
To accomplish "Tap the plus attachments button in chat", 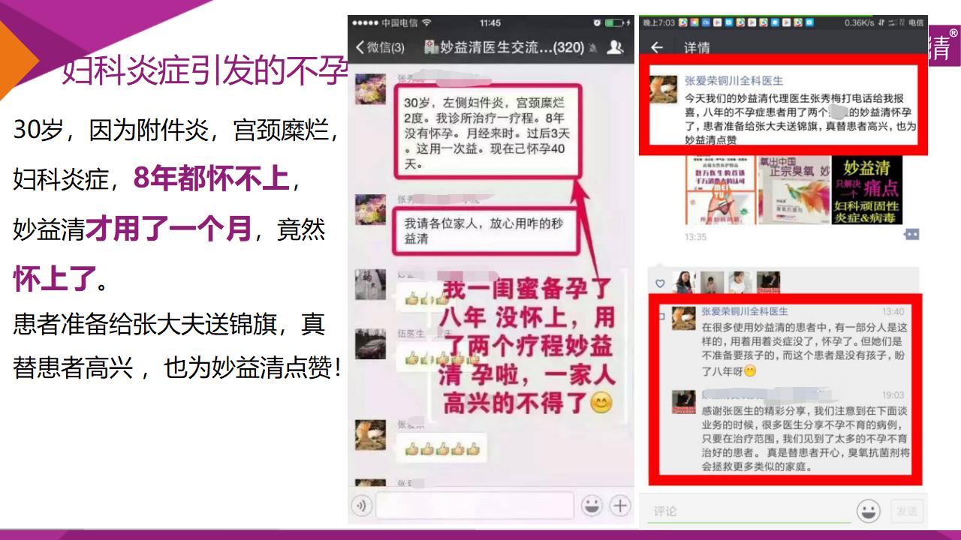I will [620, 506].
